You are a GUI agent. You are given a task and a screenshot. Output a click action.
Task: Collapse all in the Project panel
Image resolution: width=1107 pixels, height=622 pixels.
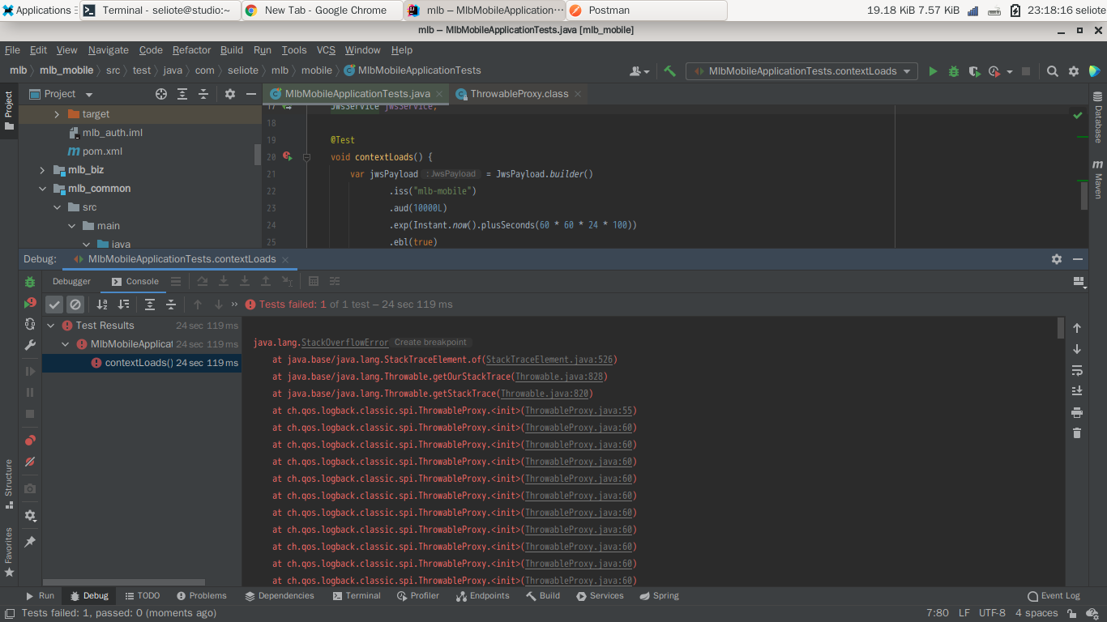pyautogui.click(x=203, y=94)
